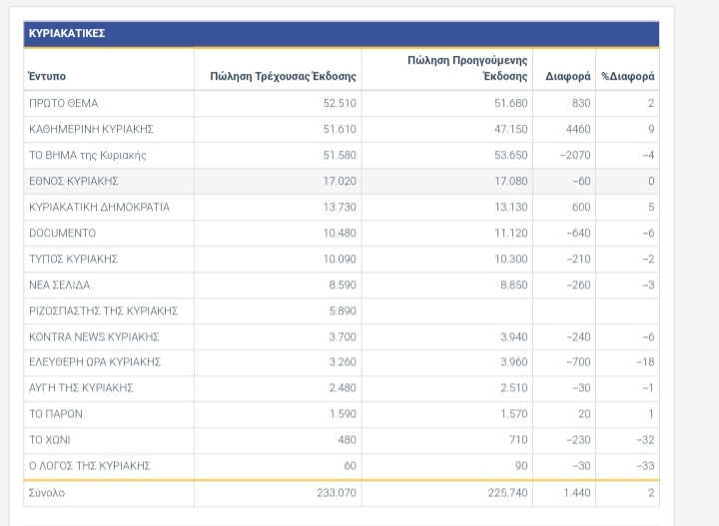Select difference value 830
719x526 pixels.
click(x=581, y=103)
